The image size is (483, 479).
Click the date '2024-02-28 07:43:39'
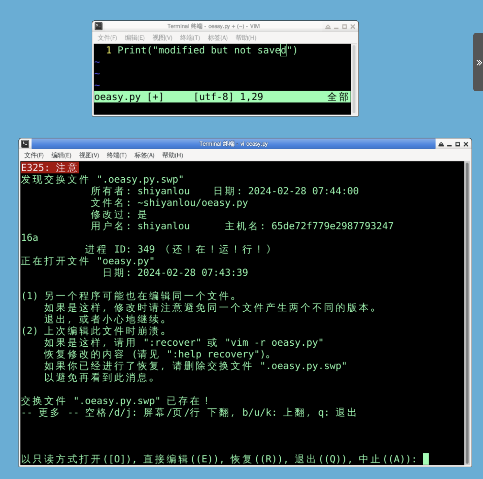pyautogui.click(x=193, y=273)
